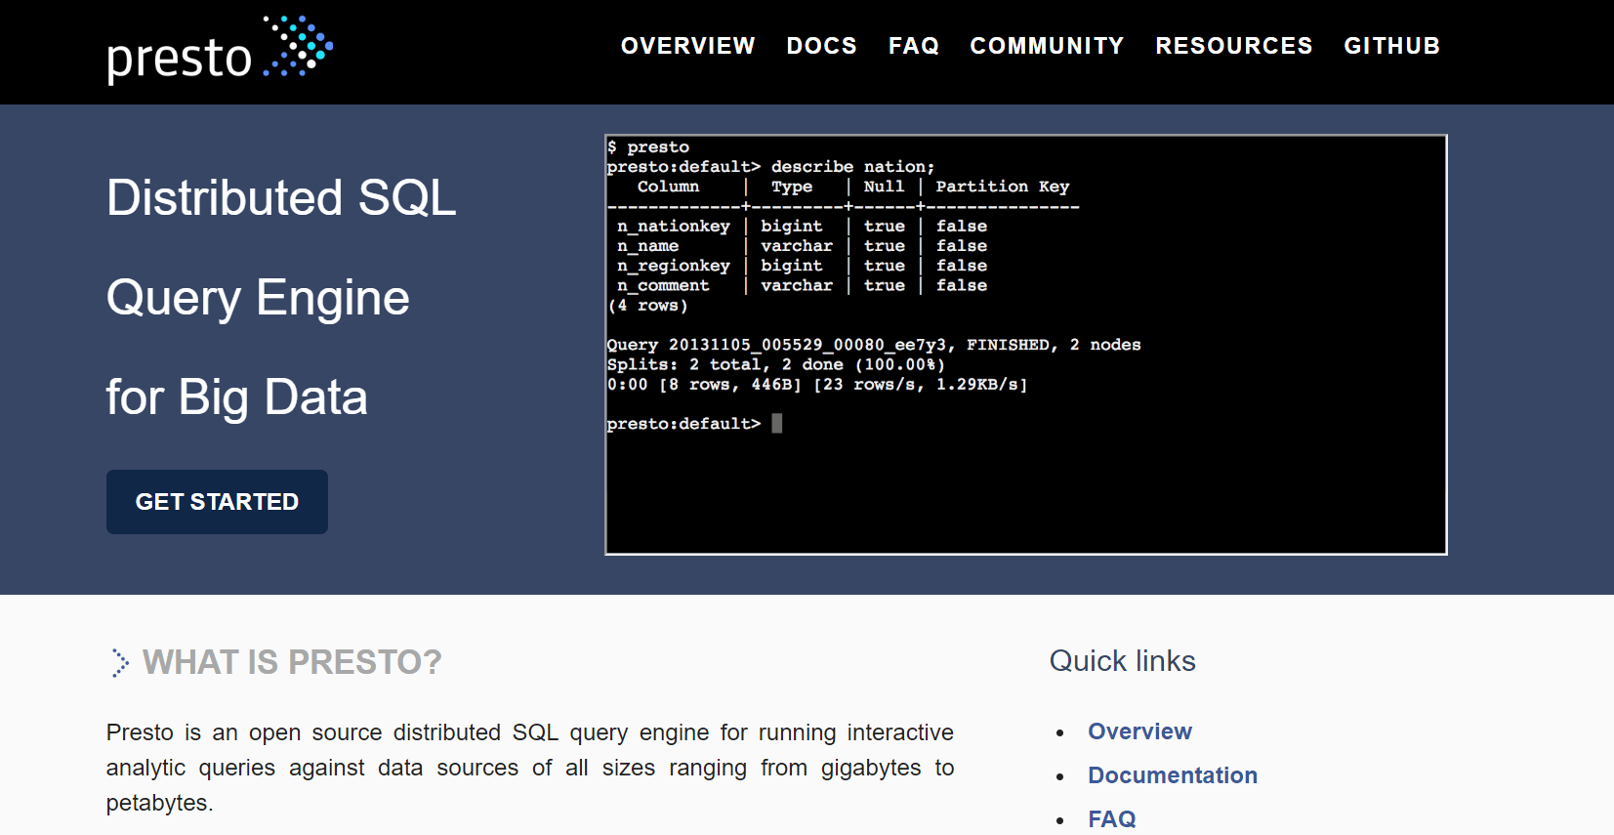Screen dimensions: 1614x835
Task: Go to the FAQ navigation item
Action: coord(914,46)
